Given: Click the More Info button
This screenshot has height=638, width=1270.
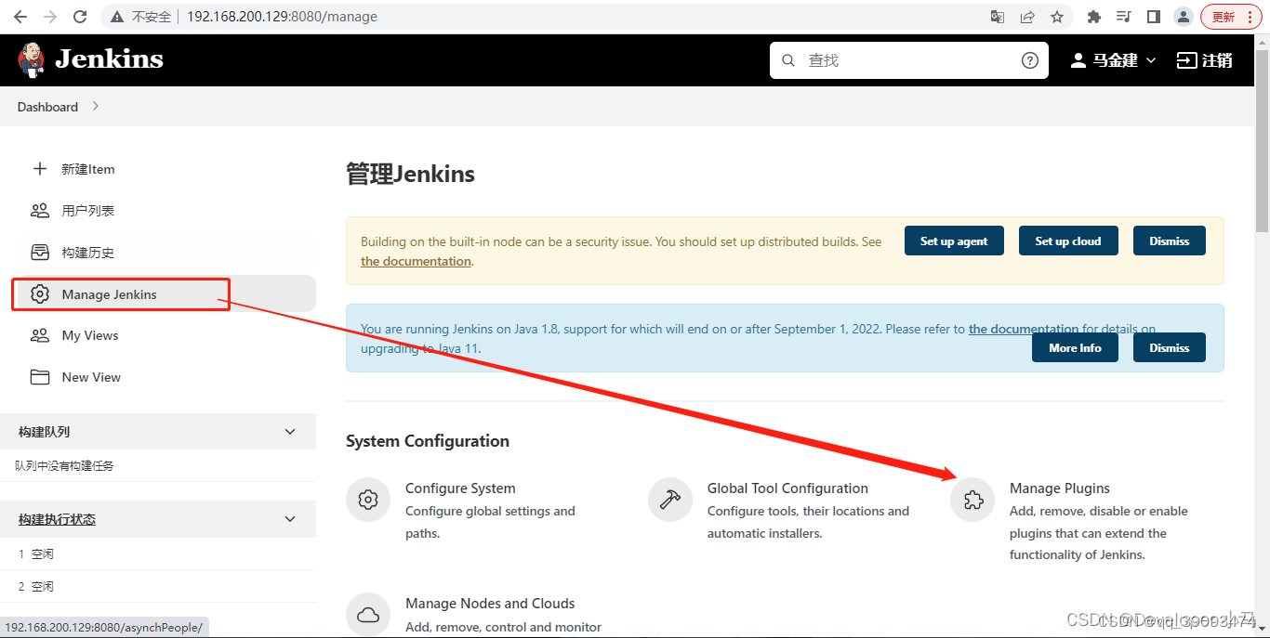Looking at the screenshot, I should click(x=1075, y=347).
